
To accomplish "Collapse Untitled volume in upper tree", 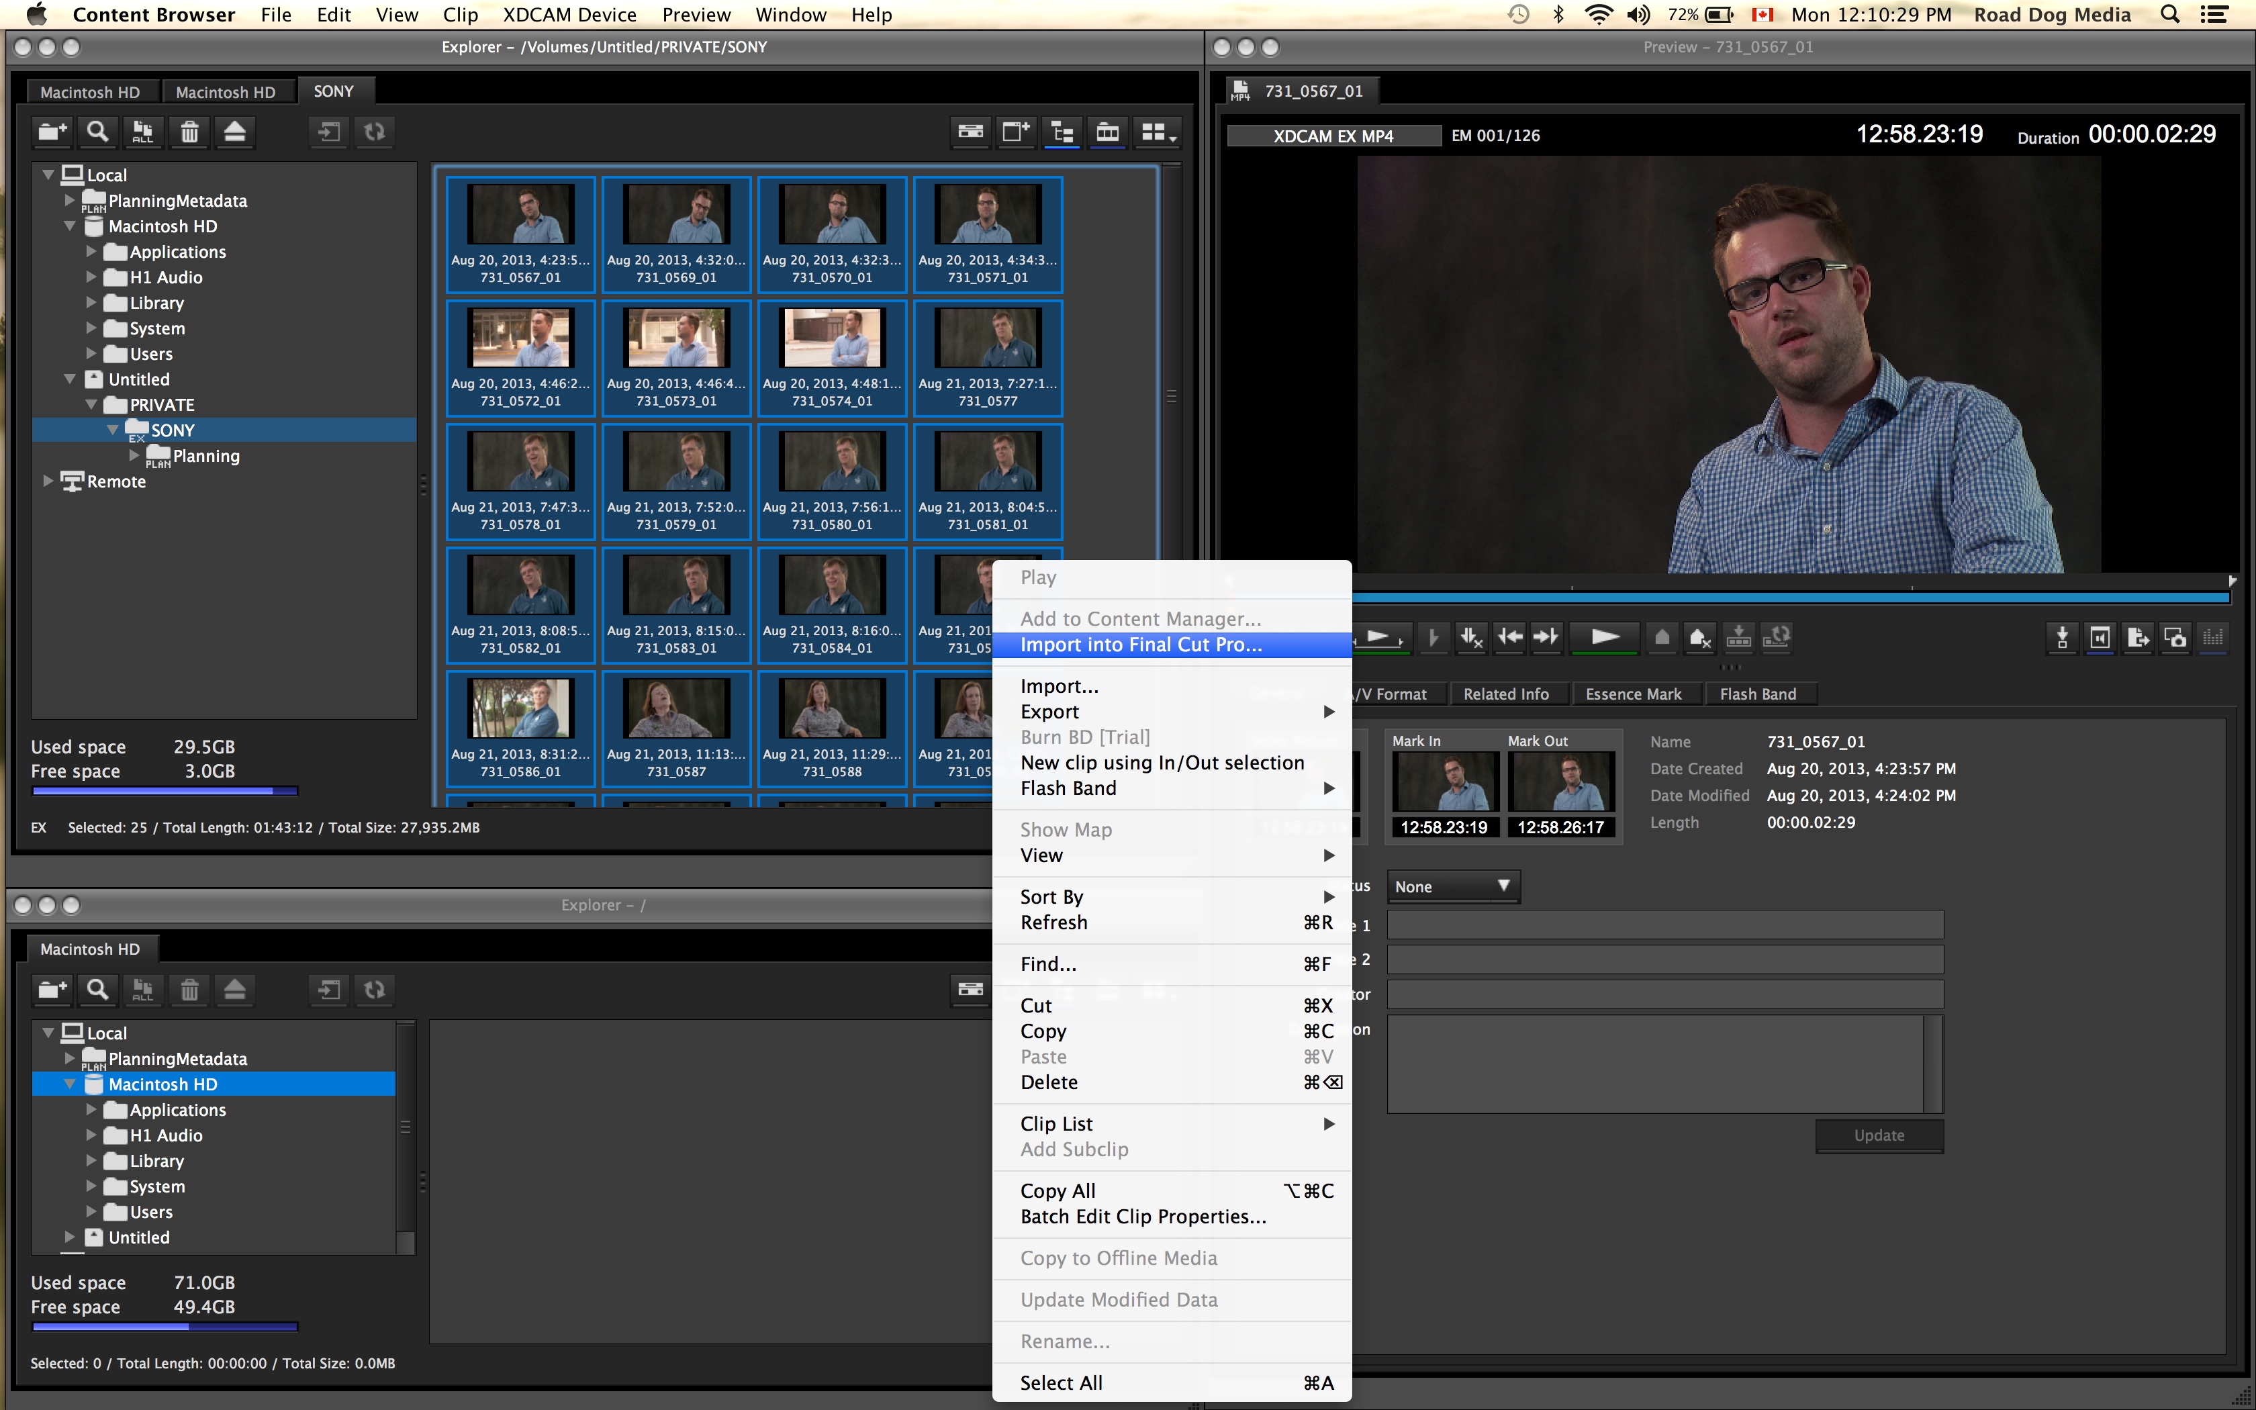I will point(70,379).
